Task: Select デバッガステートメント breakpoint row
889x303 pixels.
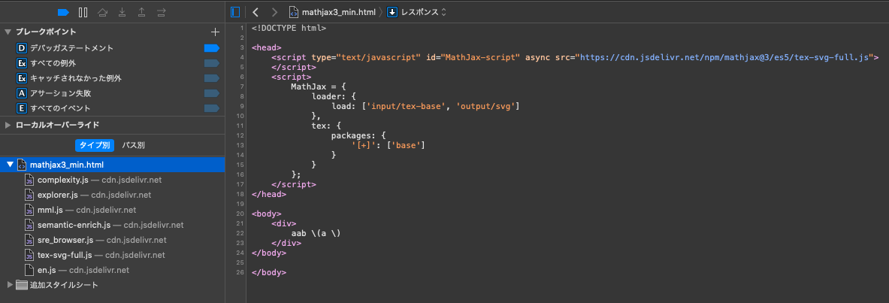Action: coord(112,48)
